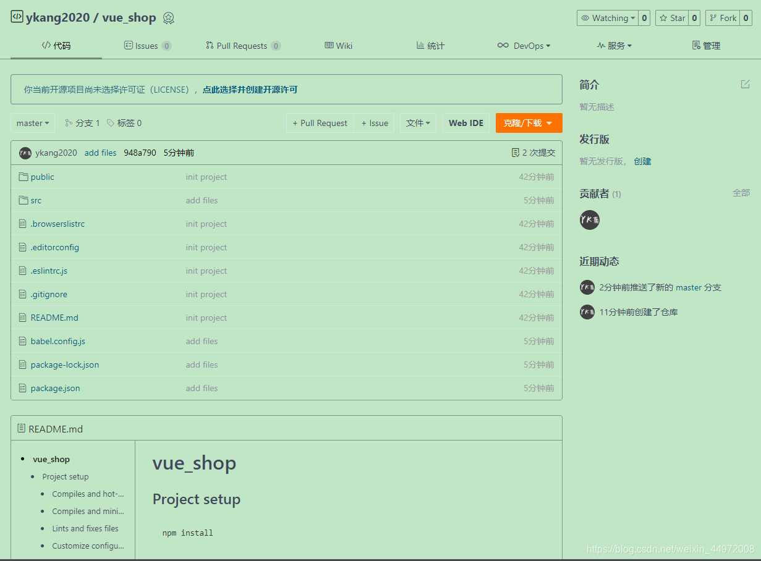
Task: Click the ykang2020 author name in commit bar
Action: click(x=56, y=153)
